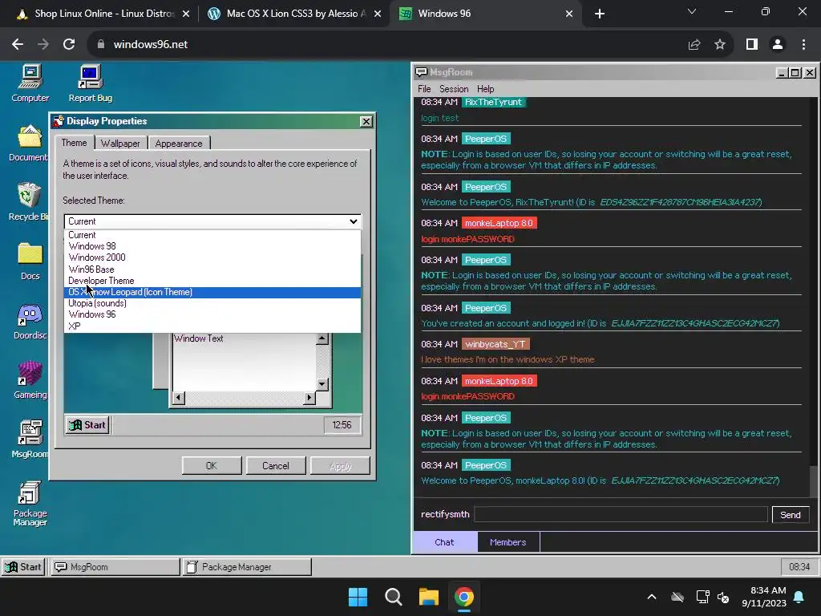Choose Current from the theme list
This screenshot has height=616, width=821.
coord(212,235)
